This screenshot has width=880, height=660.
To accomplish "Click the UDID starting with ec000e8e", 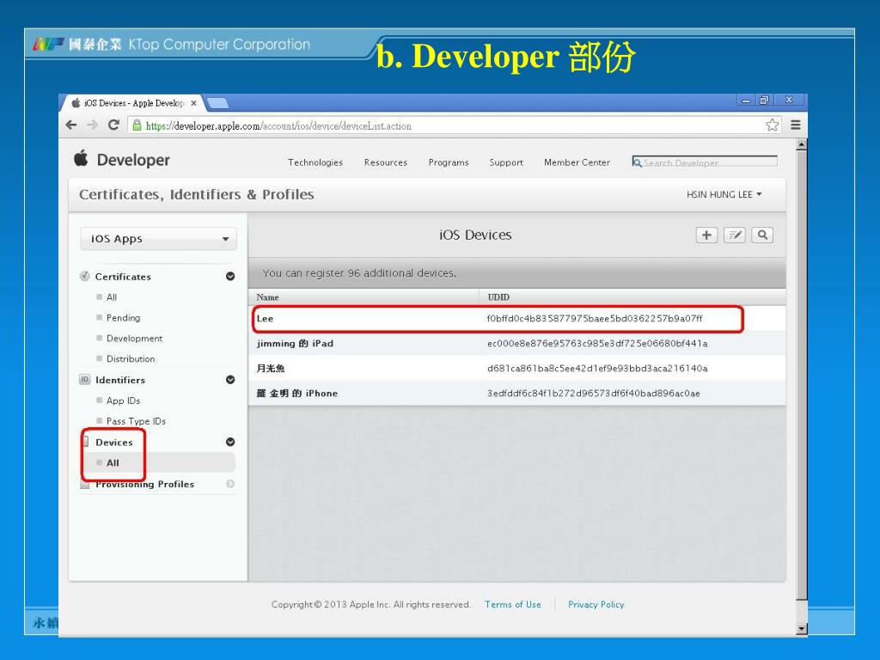I will point(597,344).
